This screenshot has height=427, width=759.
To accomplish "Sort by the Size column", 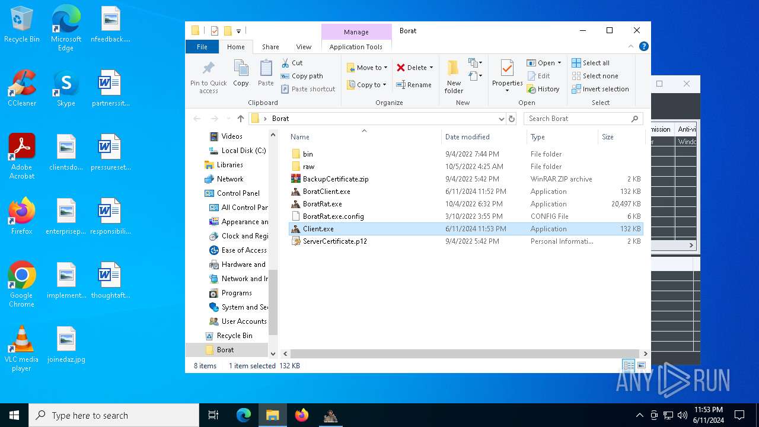I will (621, 137).
